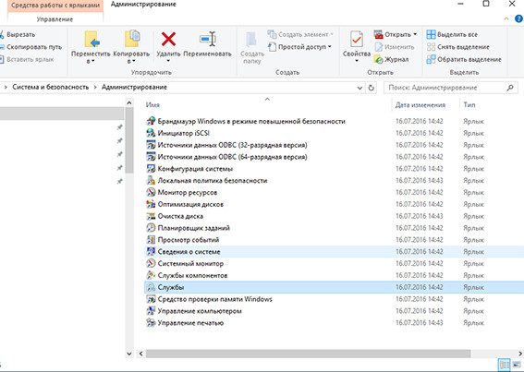Screen dimensions: 524x372
Task: Click the Переместить в folder icon
Action: 91,39
